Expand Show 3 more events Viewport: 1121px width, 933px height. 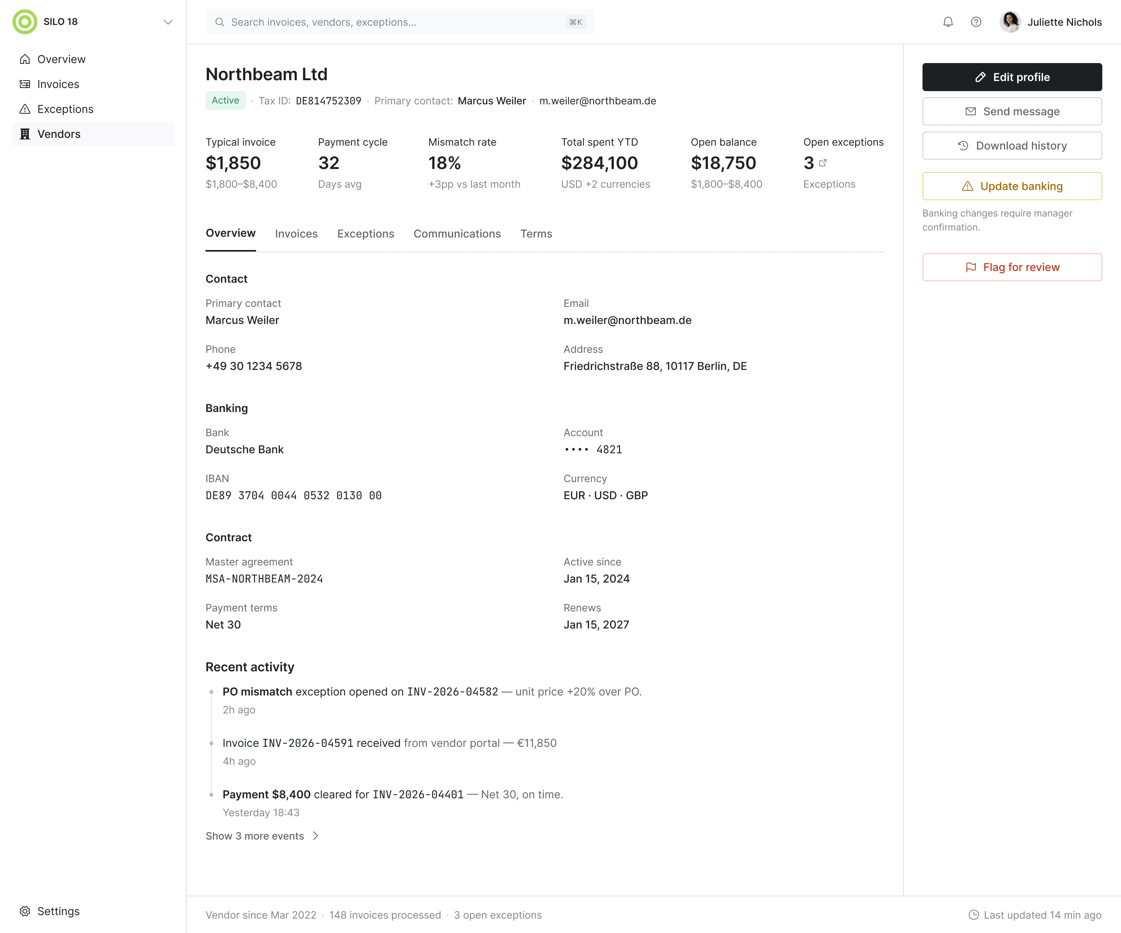coord(262,836)
